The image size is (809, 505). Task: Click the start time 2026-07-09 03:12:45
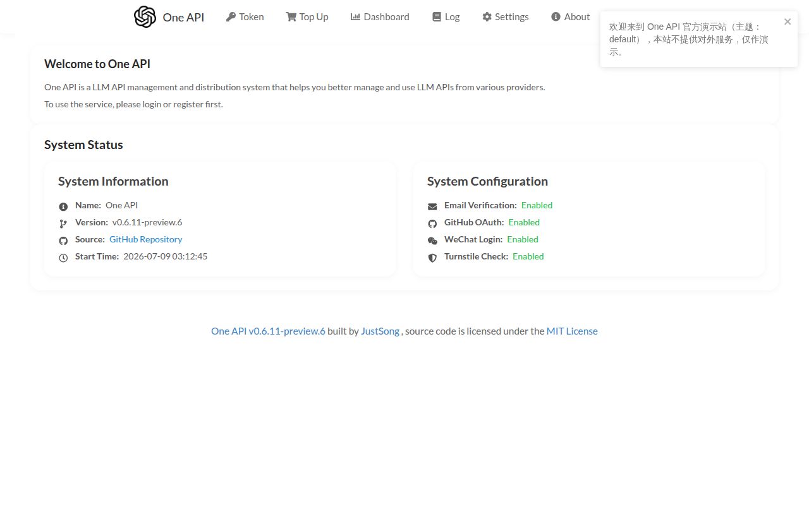(166, 256)
